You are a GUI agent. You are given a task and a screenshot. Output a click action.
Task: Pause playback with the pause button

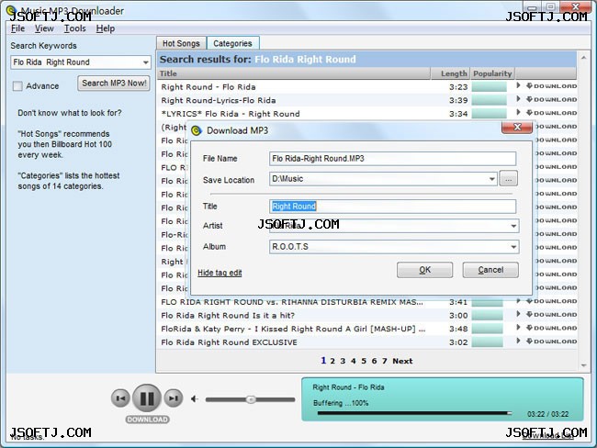(147, 398)
